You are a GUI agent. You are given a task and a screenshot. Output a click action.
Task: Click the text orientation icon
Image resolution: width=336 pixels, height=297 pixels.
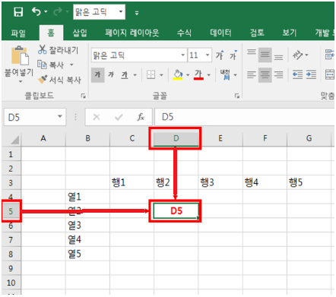[x=298, y=55]
